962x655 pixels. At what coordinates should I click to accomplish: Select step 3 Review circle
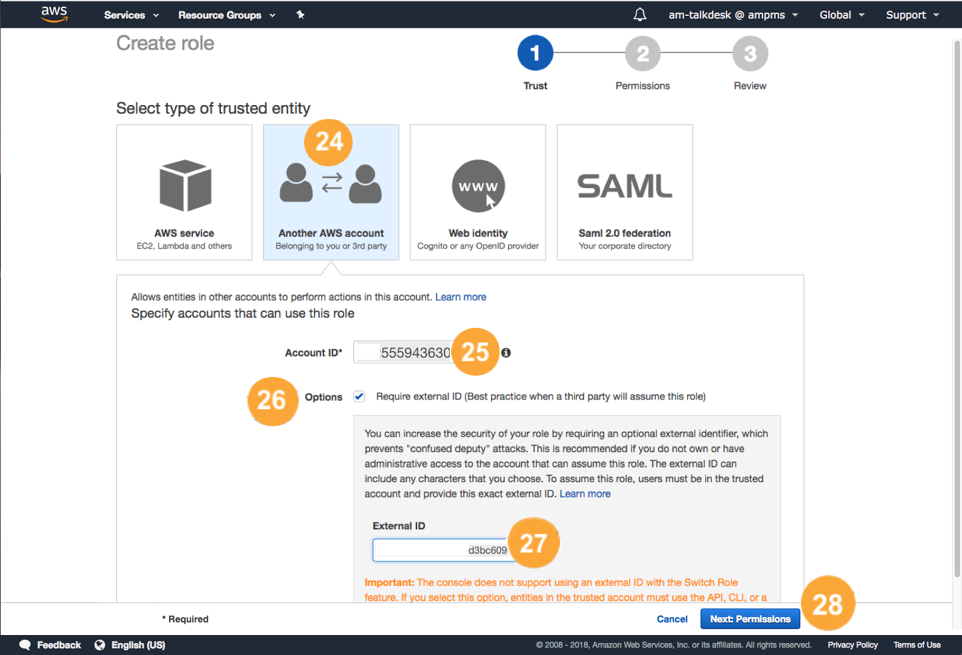tap(750, 53)
